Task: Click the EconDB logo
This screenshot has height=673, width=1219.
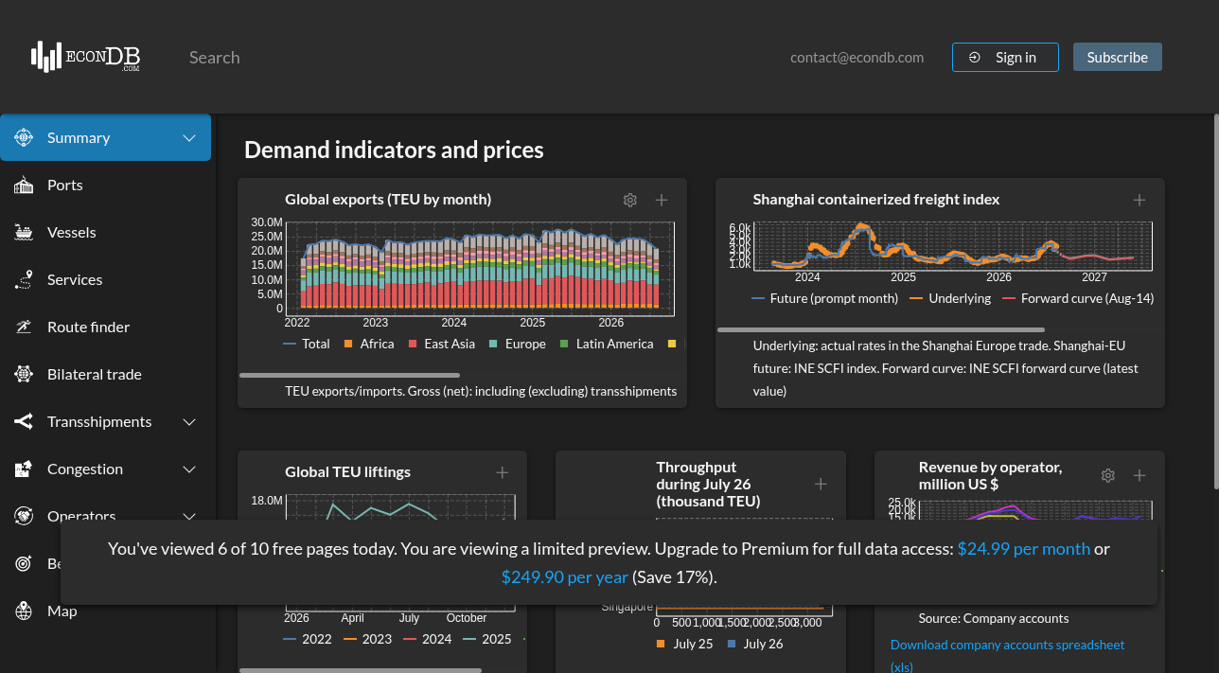Action: pyautogui.click(x=85, y=57)
